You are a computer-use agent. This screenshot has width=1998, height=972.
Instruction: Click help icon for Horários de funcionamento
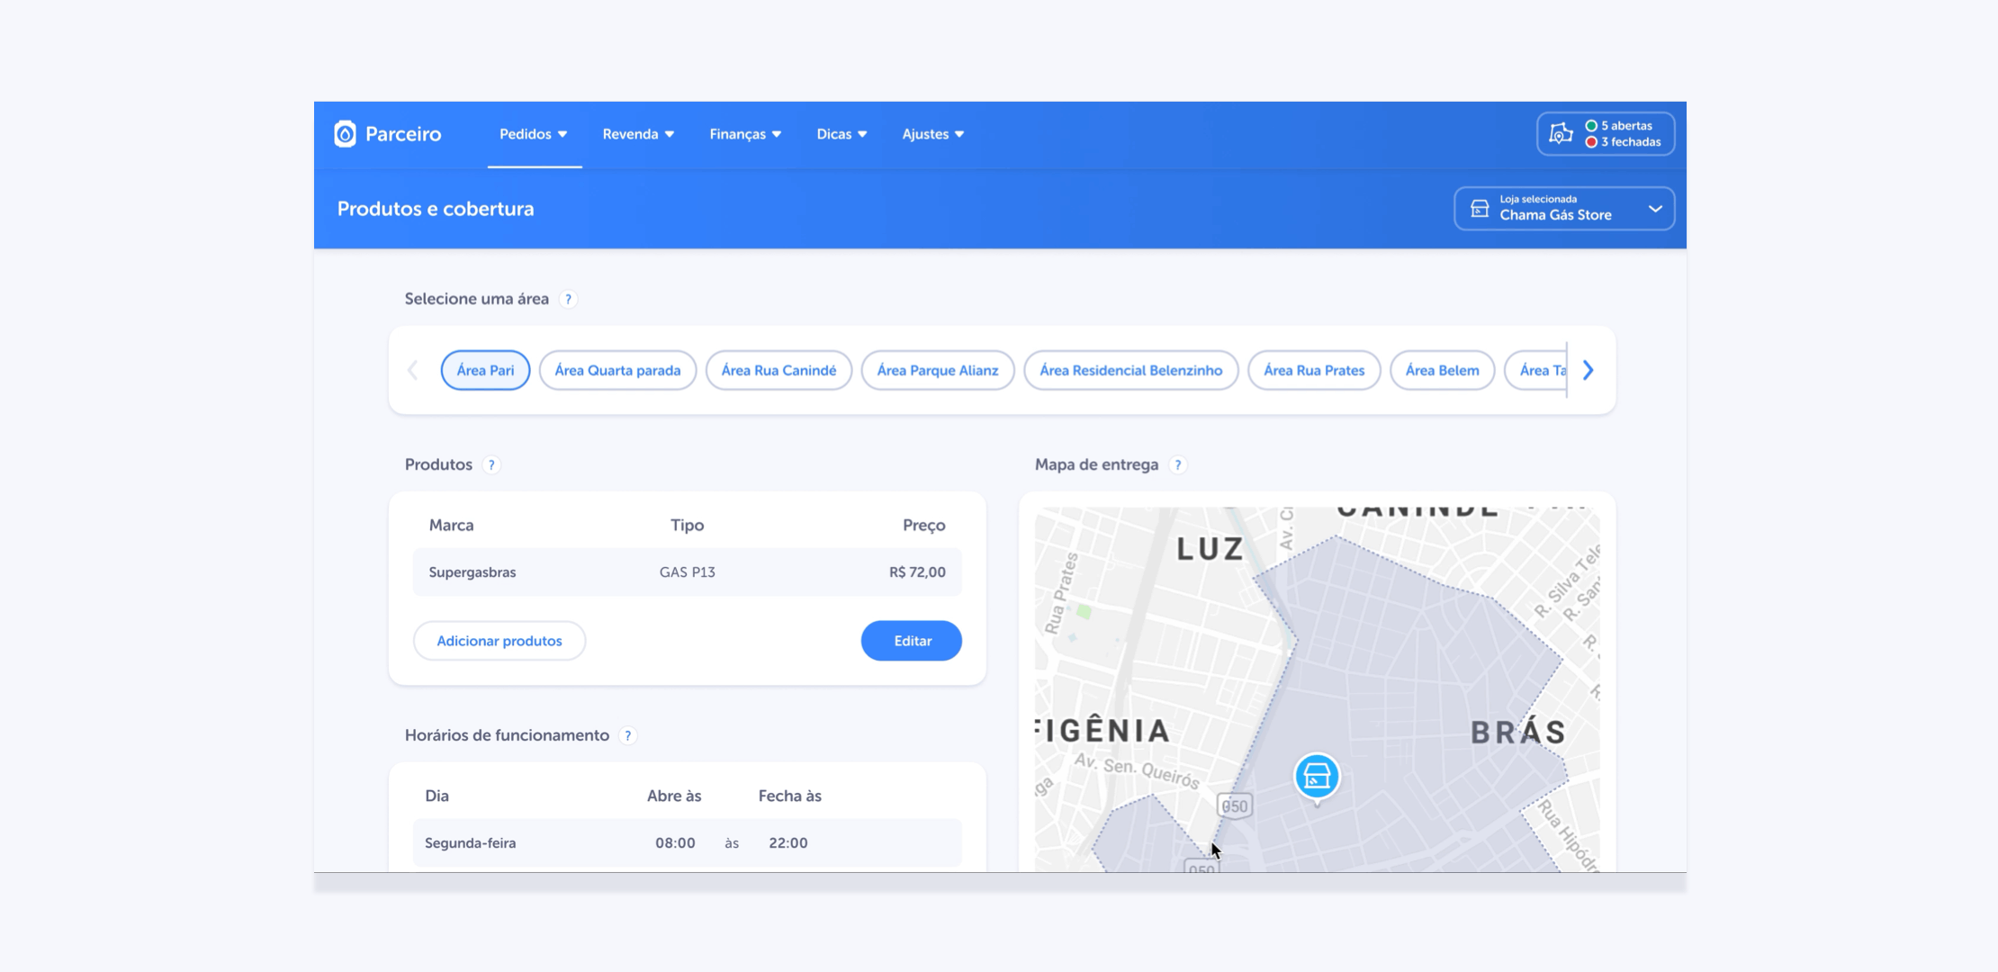[628, 735]
